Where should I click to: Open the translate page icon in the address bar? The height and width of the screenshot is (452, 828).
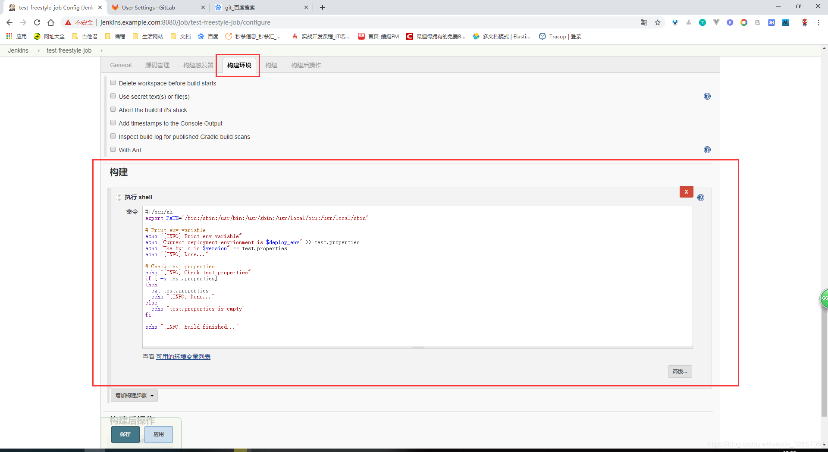[644, 22]
